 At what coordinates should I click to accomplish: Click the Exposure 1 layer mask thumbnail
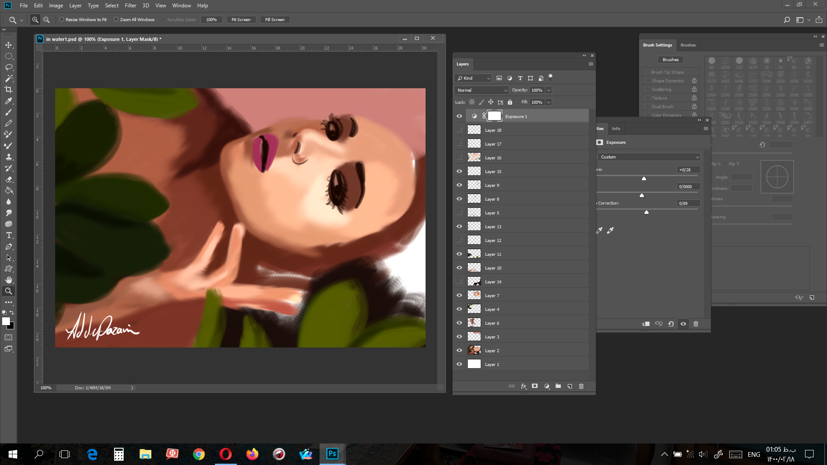pos(494,116)
